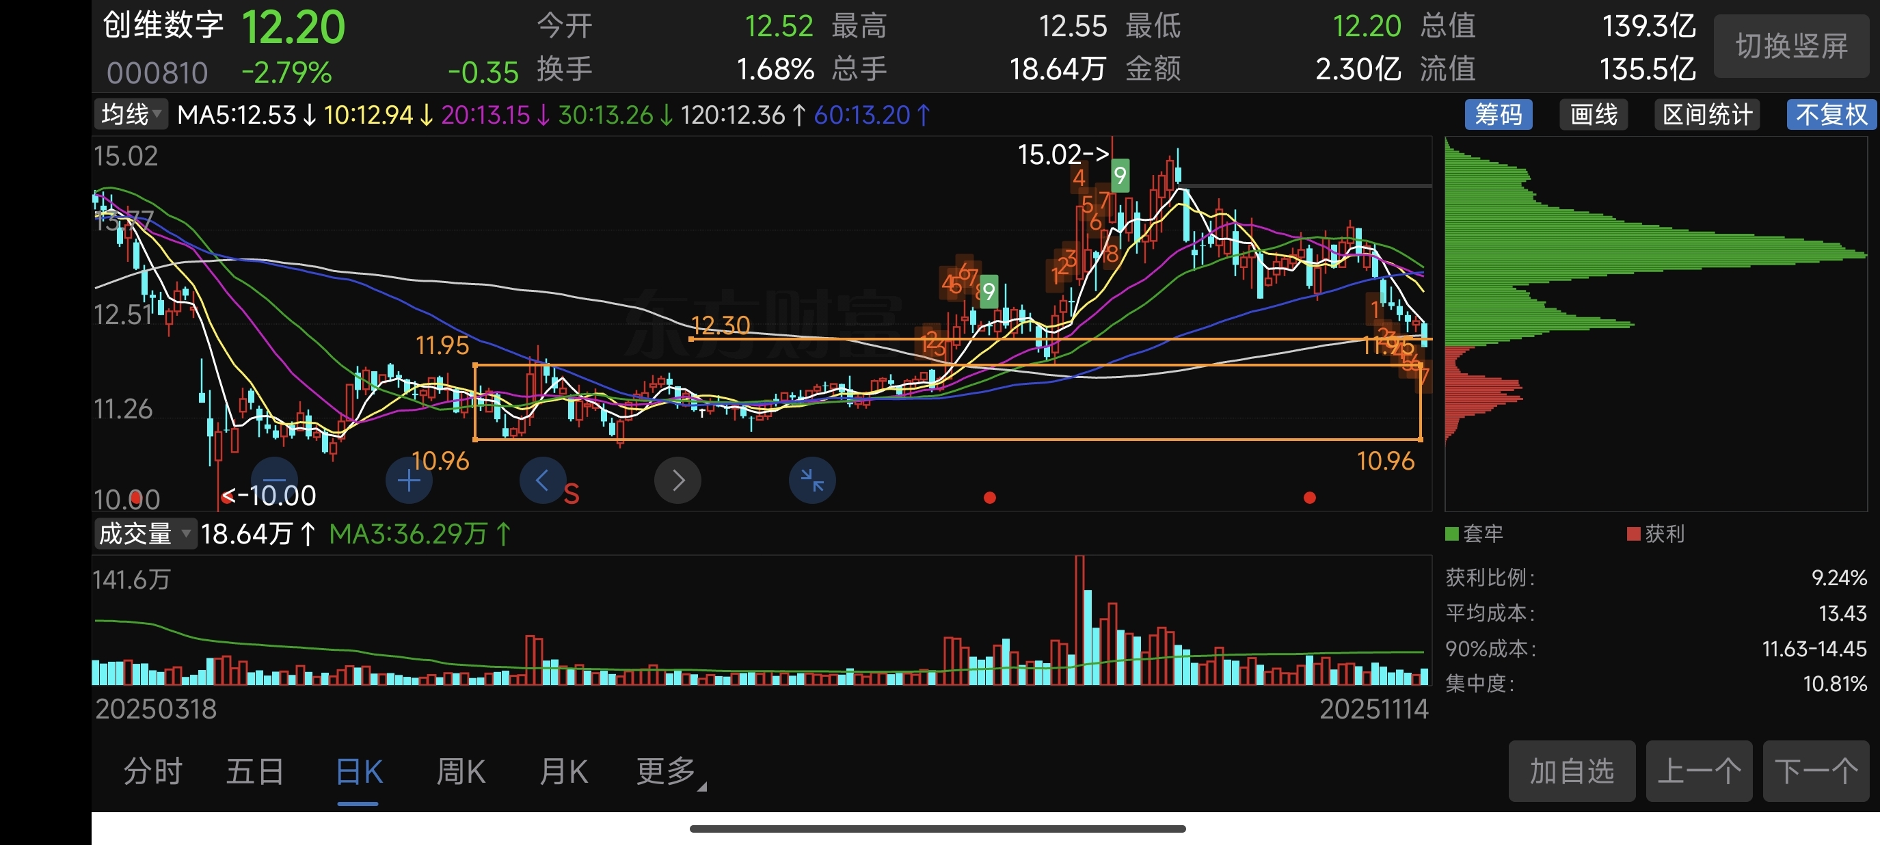Click the zoom in plus circle icon
The height and width of the screenshot is (845, 1880).
coord(409,480)
